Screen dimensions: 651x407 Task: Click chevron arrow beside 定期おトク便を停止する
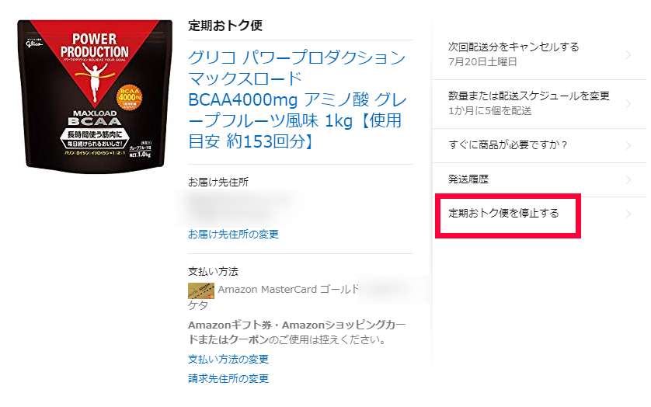(x=628, y=214)
